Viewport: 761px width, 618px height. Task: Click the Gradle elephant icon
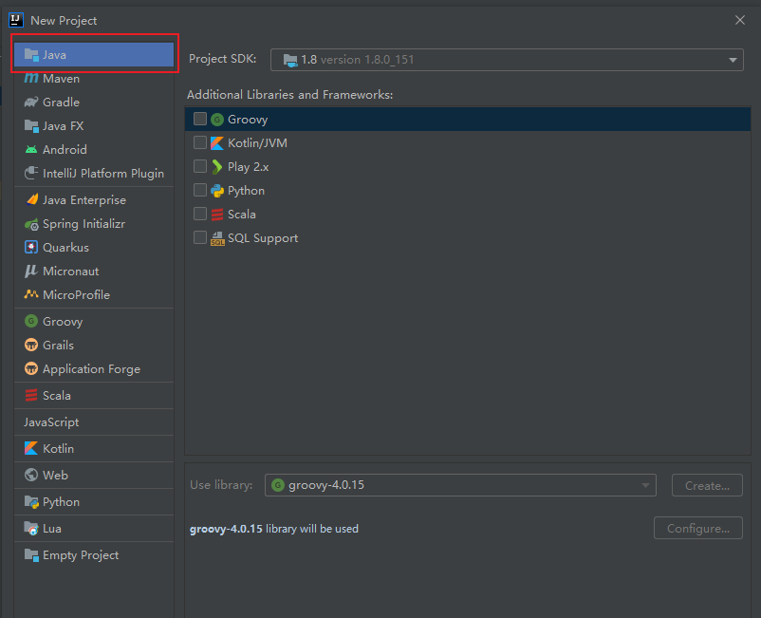tap(31, 102)
